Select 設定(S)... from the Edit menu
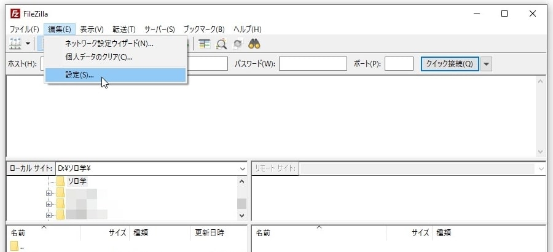 tap(80, 75)
